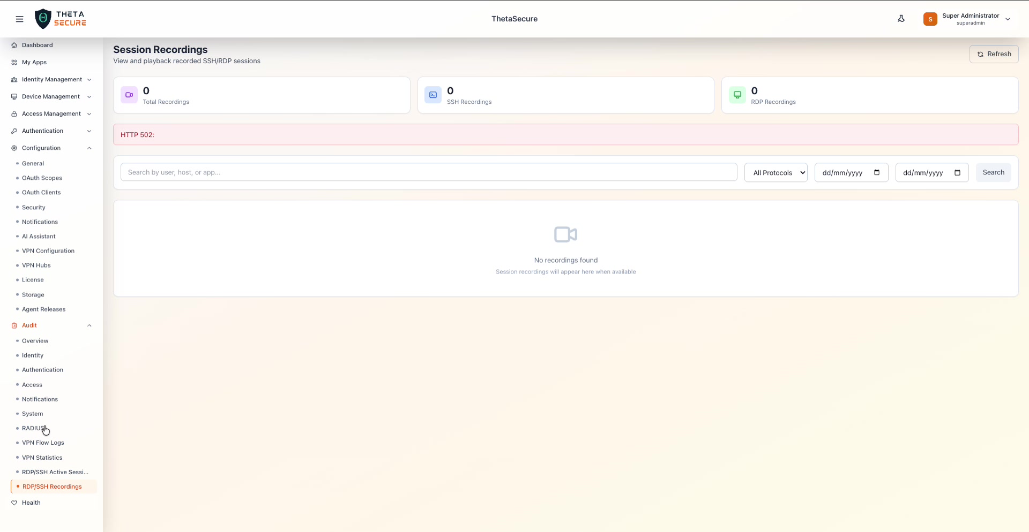
Task: Select OAuth Scopes under Configuration
Action: point(42,178)
